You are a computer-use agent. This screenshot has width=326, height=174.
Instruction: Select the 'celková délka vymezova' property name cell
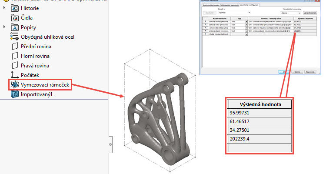point(220,22)
